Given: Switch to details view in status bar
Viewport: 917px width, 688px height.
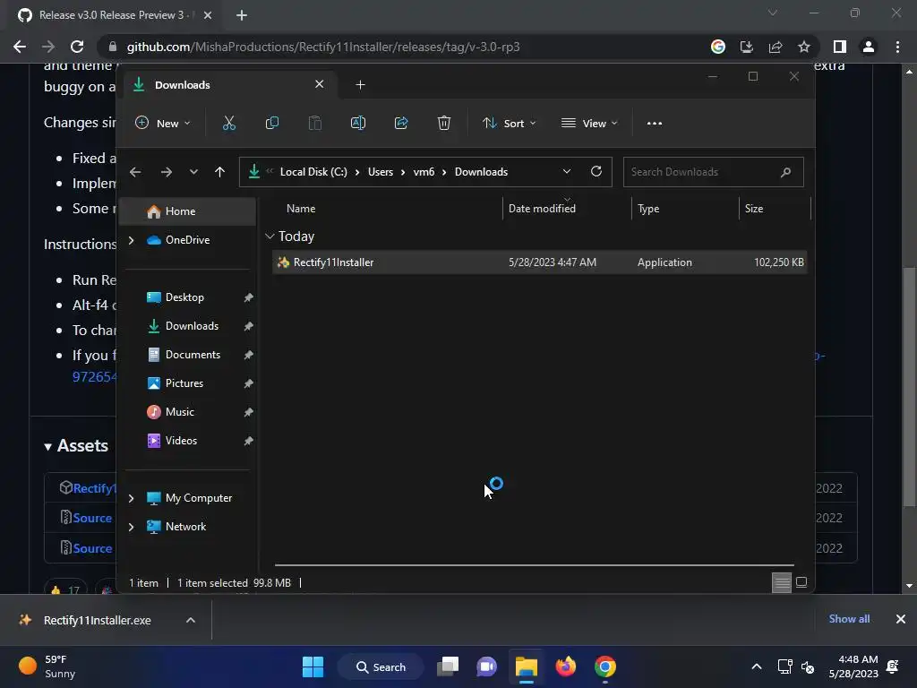Looking at the screenshot, I should 781,582.
